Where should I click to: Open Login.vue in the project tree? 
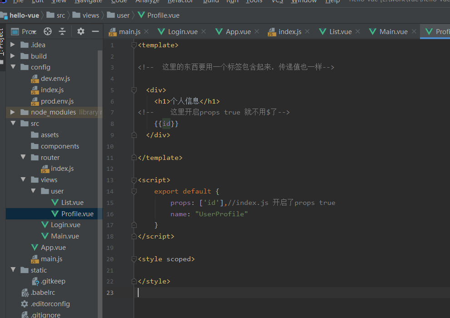[65, 225]
